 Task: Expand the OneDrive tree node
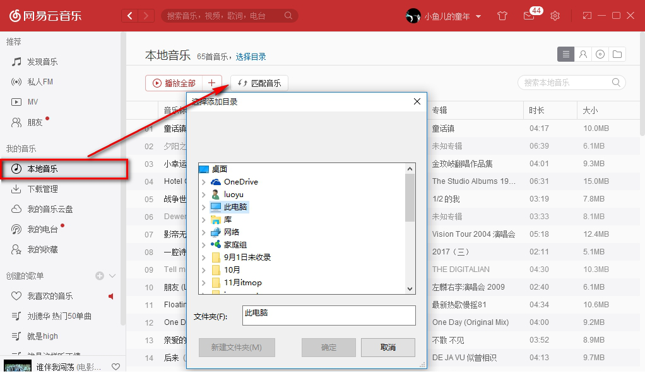click(x=204, y=182)
